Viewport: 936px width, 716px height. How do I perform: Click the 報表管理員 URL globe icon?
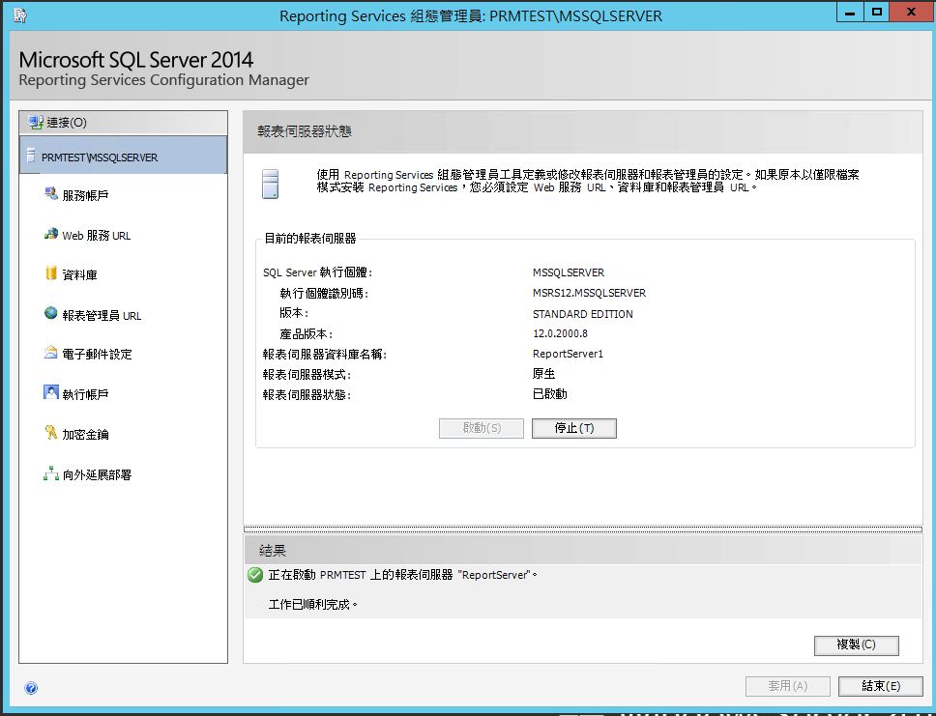(51, 314)
